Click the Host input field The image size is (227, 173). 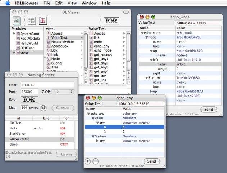point(47,85)
